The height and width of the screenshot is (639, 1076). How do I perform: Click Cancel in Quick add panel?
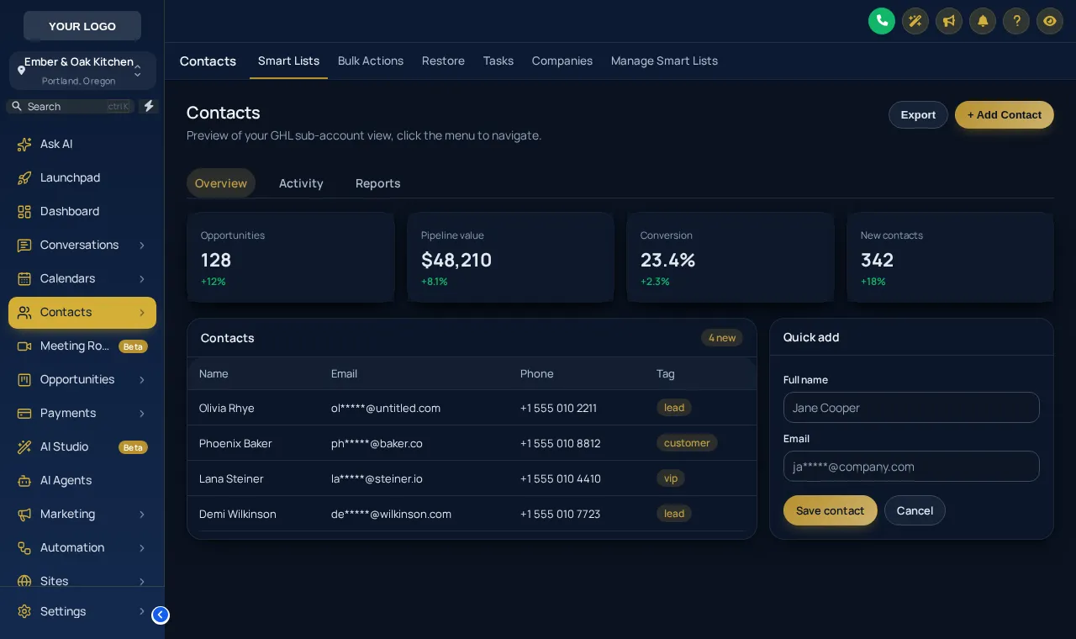(x=915, y=510)
